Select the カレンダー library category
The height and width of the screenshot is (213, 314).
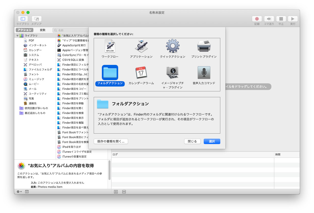(33, 50)
